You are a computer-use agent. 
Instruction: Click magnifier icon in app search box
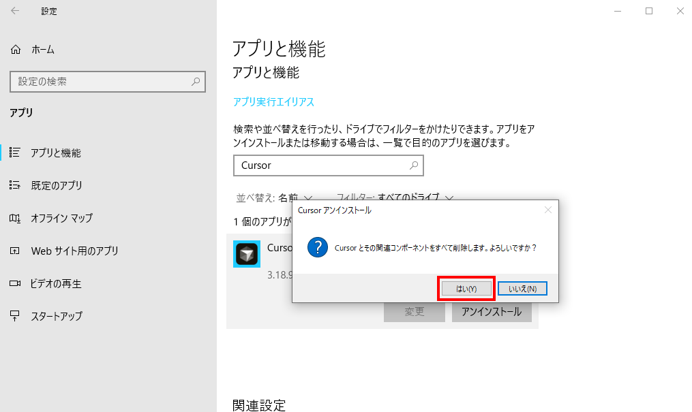coord(414,165)
